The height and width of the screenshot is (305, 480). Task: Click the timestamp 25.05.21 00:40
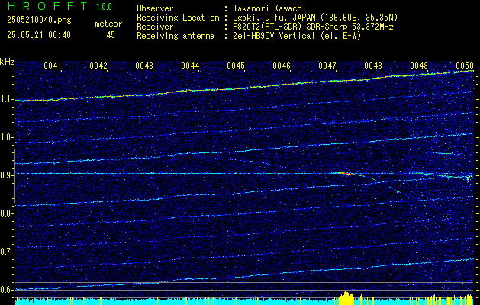click(x=39, y=35)
